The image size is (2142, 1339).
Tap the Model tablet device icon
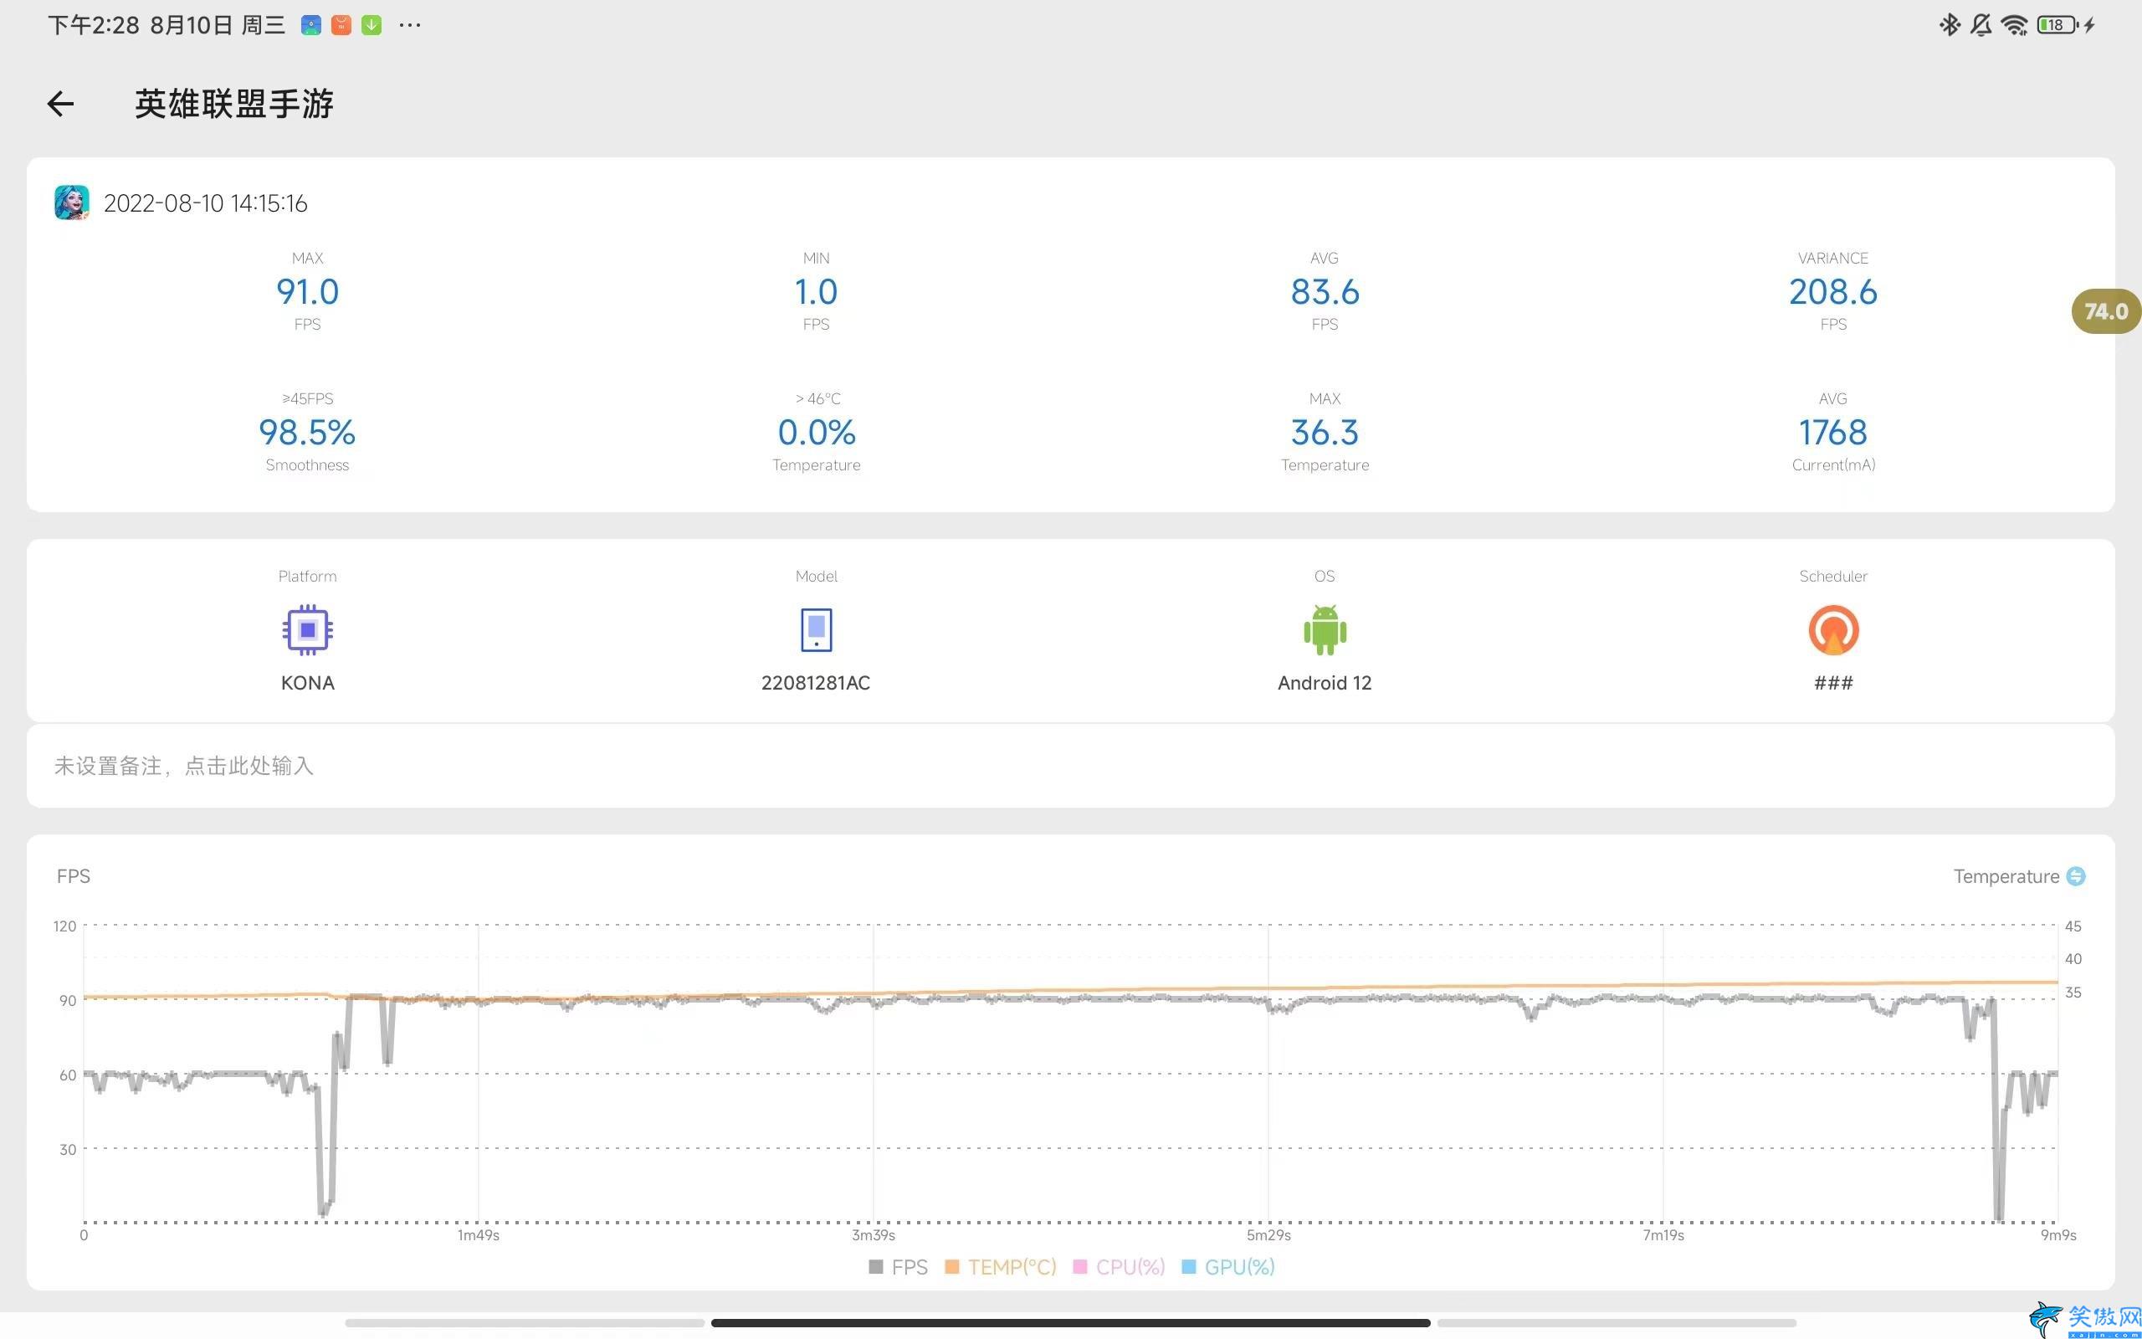[816, 629]
